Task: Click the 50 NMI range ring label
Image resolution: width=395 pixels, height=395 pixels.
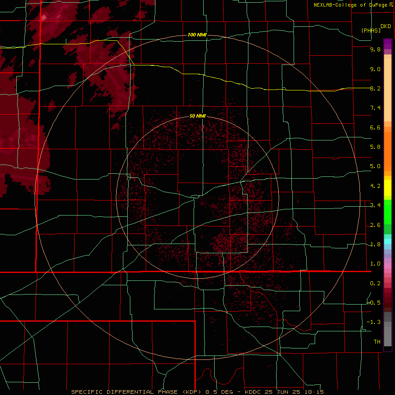Action: (x=197, y=116)
